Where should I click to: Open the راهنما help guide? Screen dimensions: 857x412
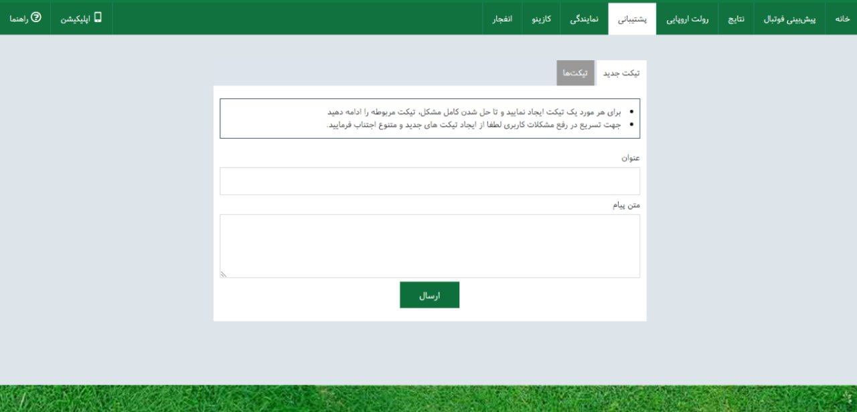click(x=25, y=18)
